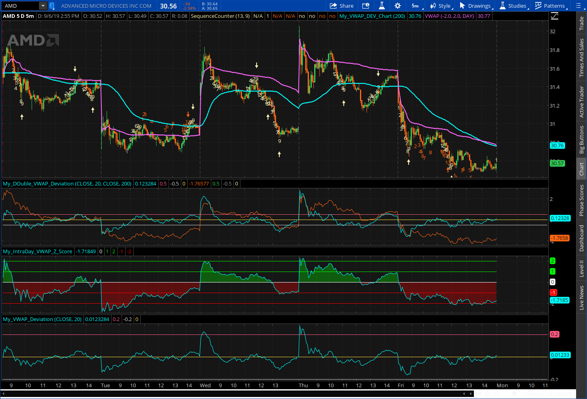
Task: Open the Style dropdown menu
Action: (x=441, y=6)
